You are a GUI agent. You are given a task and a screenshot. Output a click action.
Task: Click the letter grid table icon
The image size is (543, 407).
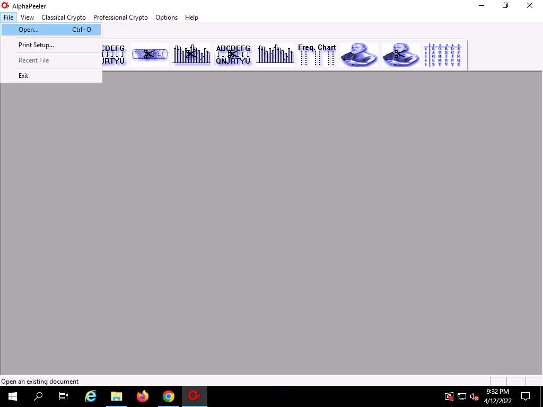(442, 55)
